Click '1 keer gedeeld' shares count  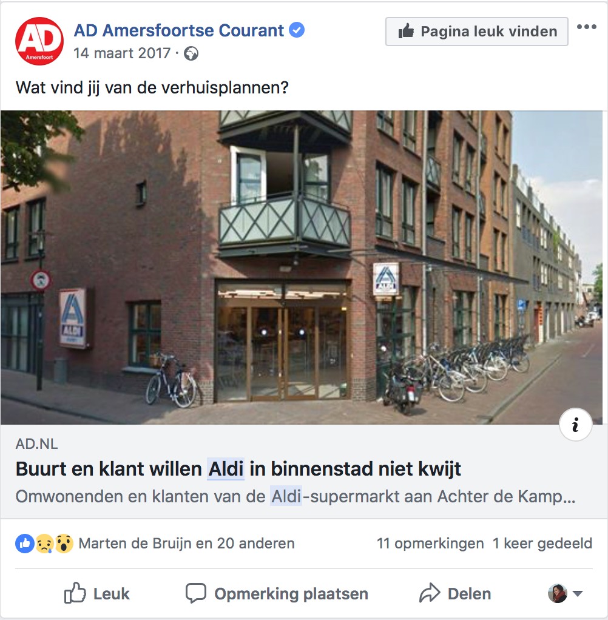(542, 544)
